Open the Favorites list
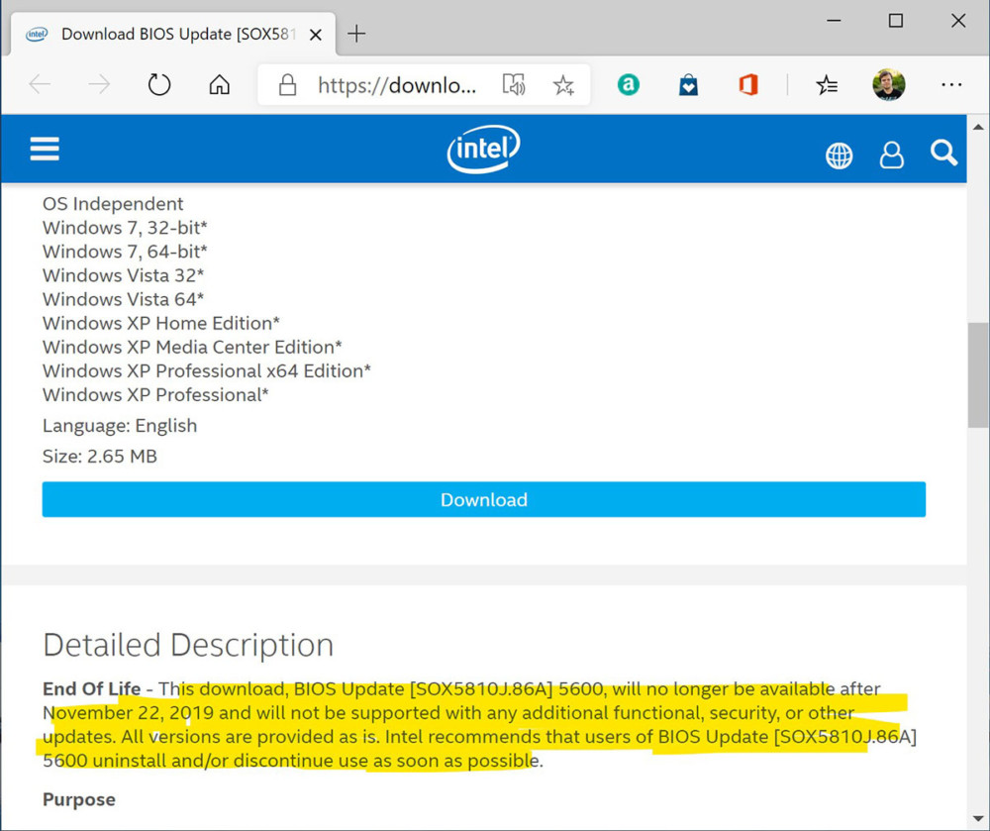This screenshot has width=990, height=831. click(827, 84)
